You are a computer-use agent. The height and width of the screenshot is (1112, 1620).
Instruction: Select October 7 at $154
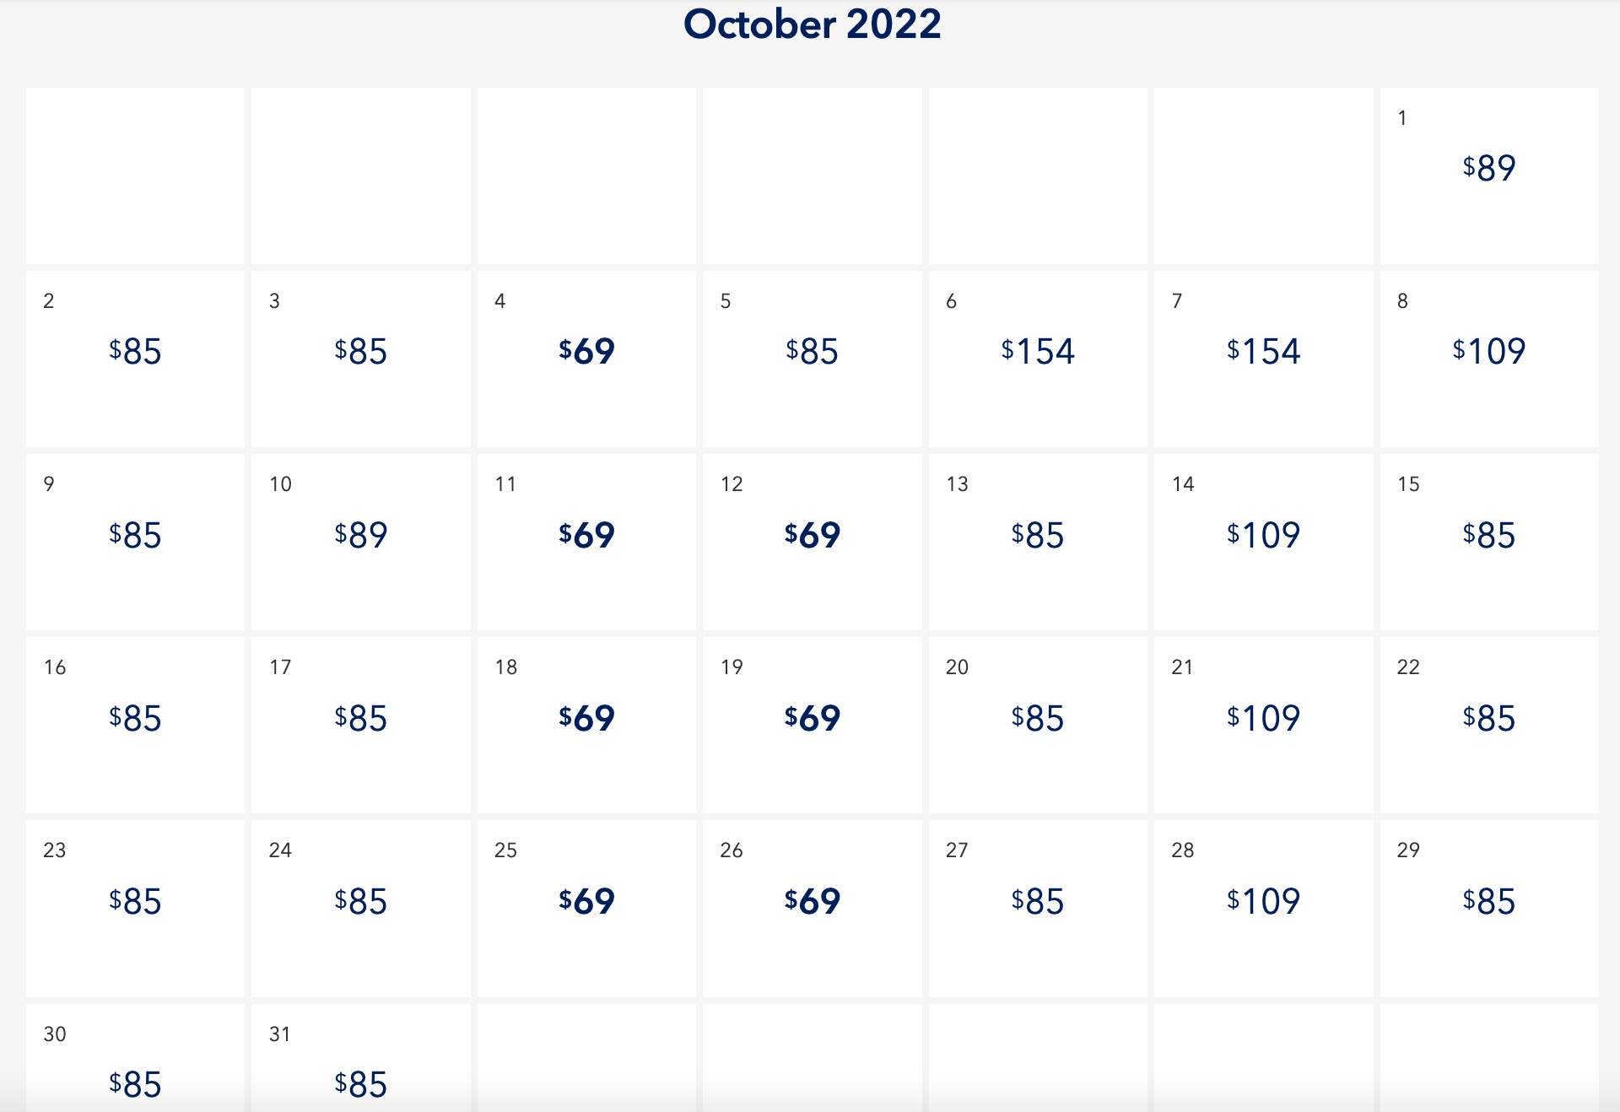(x=1263, y=351)
